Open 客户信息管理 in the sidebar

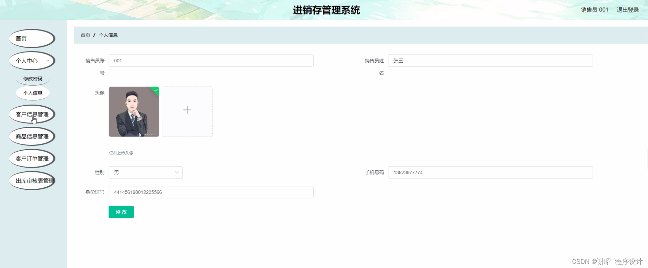[32, 114]
